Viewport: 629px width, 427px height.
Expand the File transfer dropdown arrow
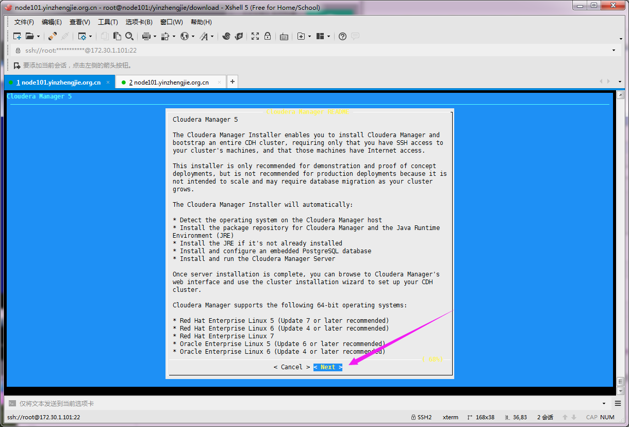pyautogui.click(x=174, y=36)
